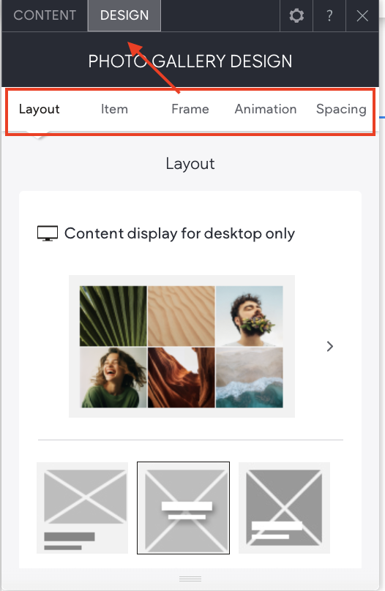Click the 'Layout' section heading
The width and height of the screenshot is (385, 591).
point(190,164)
